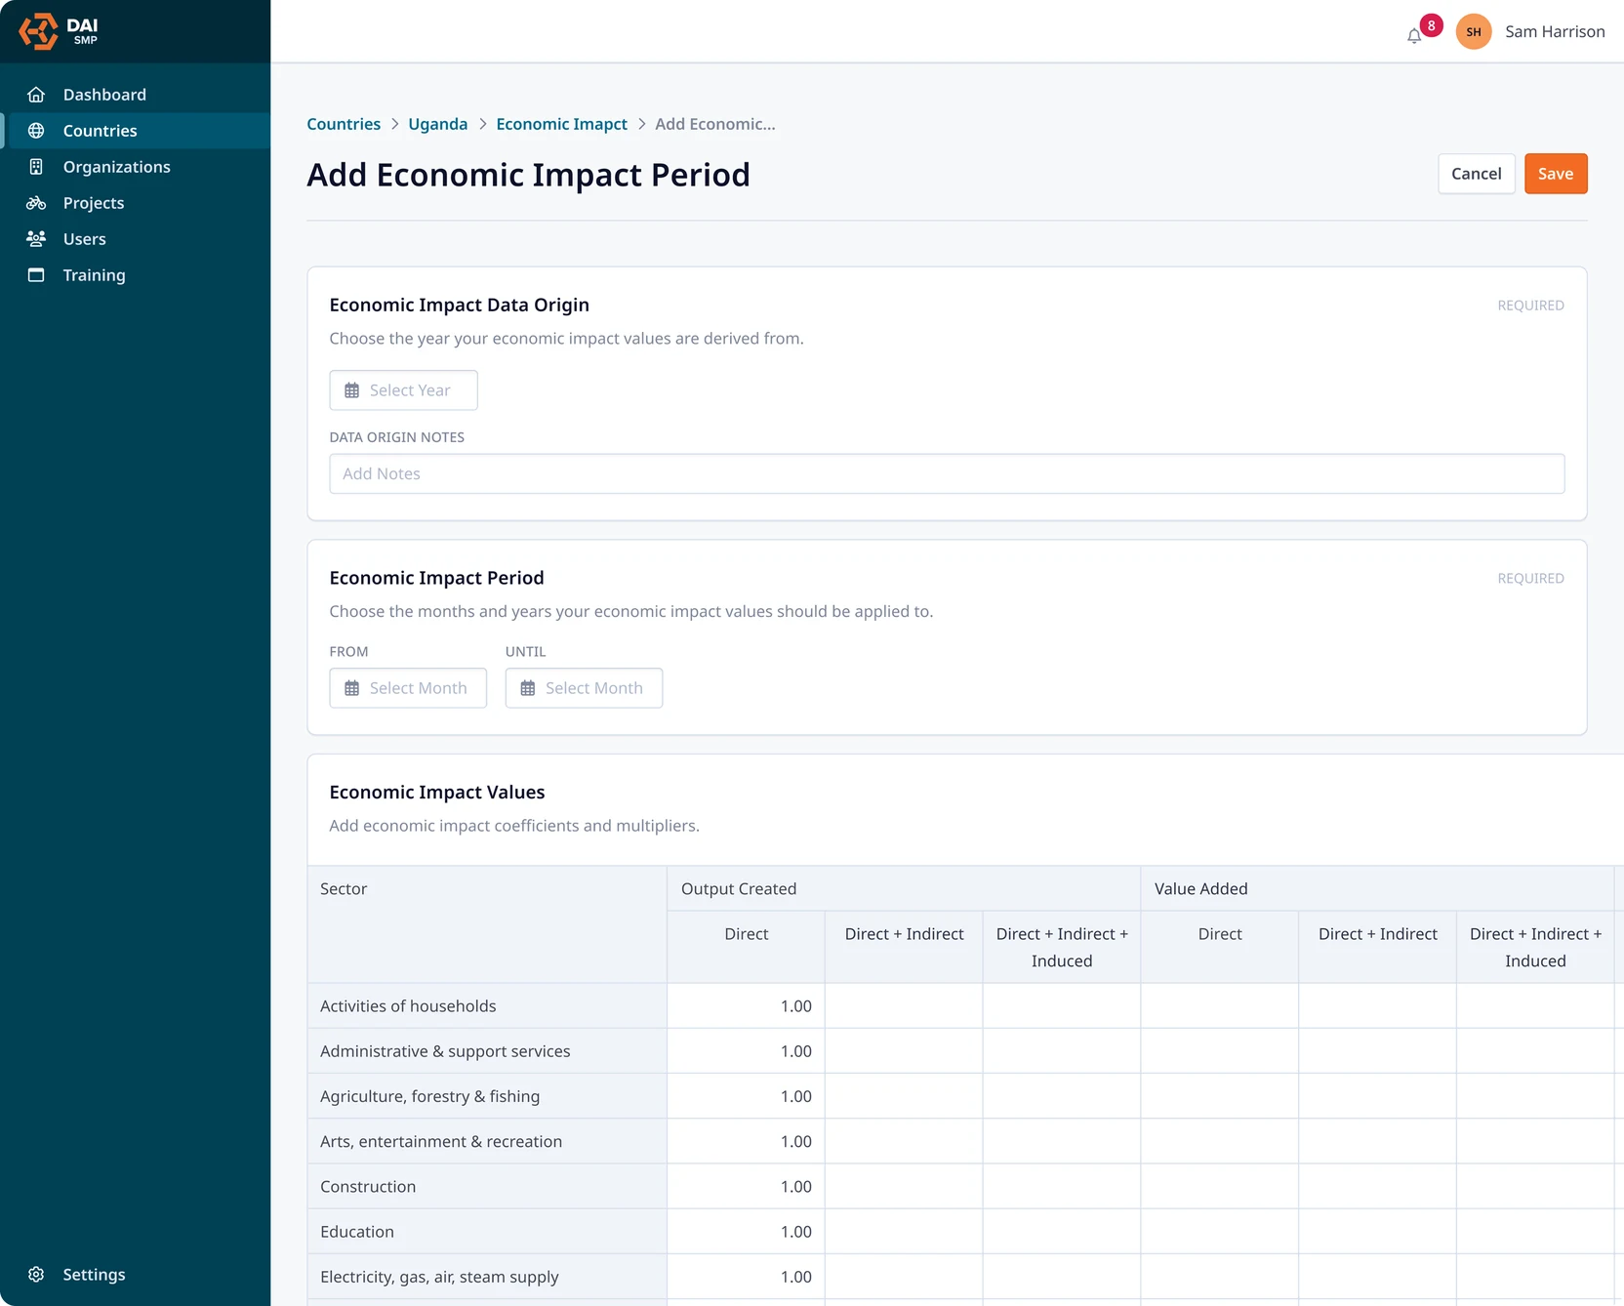This screenshot has width=1624, height=1306.
Task: Click the Cancel button
Action: [x=1476, y=174]
